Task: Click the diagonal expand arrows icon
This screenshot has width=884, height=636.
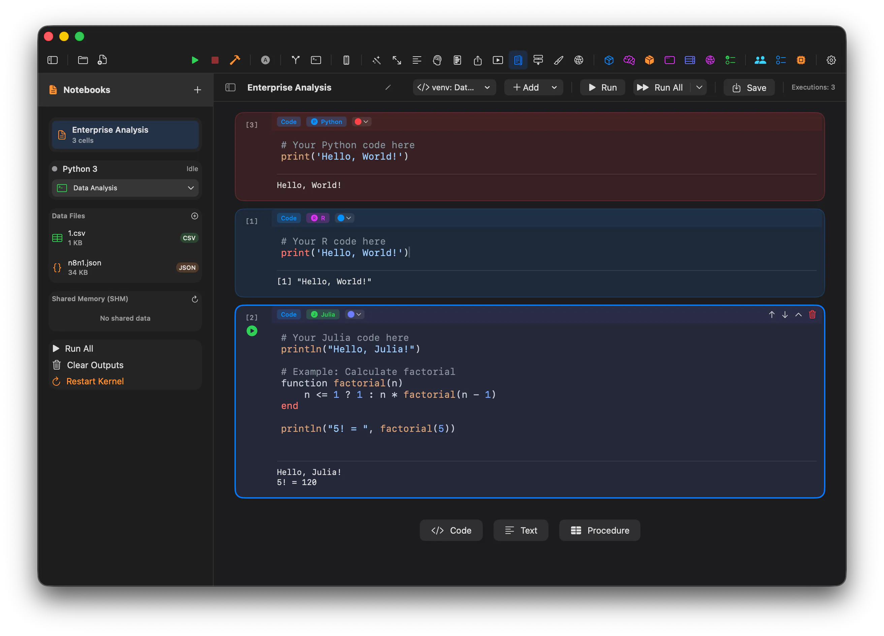Action: [397, 60]
